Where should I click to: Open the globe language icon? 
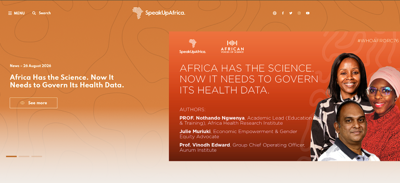click(x=274, y=13)
